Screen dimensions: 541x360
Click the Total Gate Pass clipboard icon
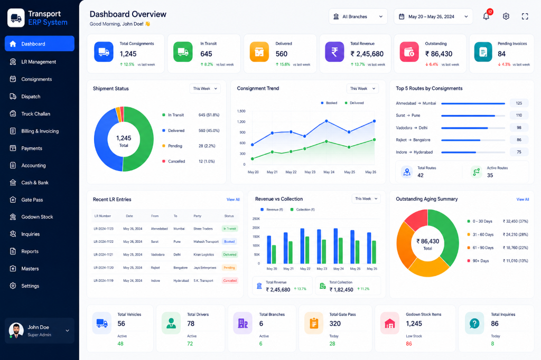(x=314, y=323)
